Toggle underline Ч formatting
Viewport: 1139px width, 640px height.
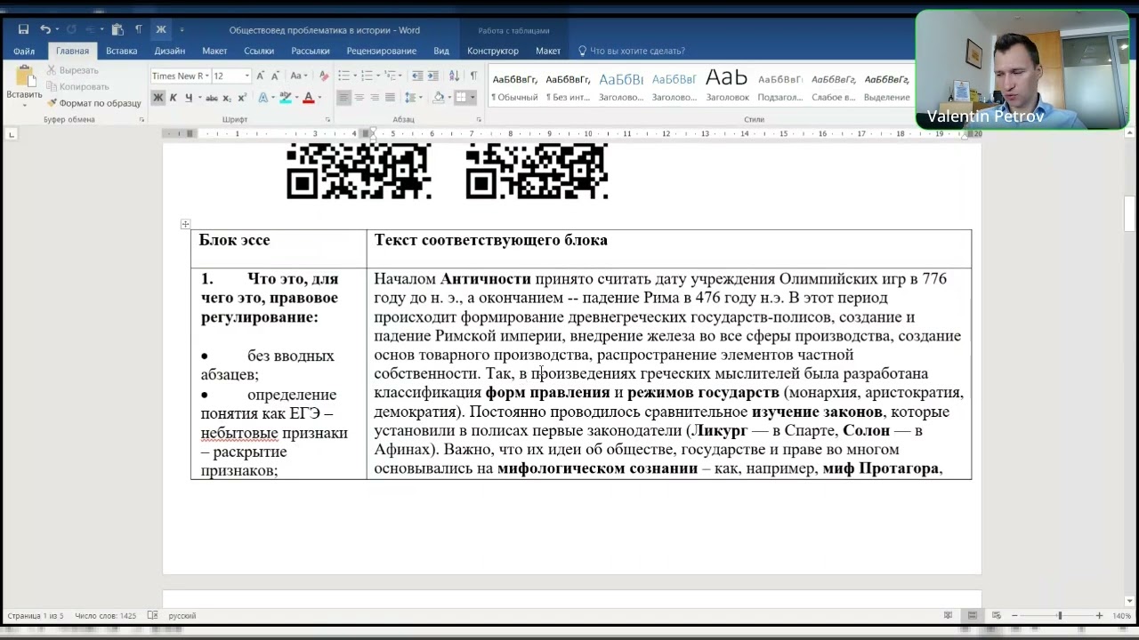[x=188, y=98]
